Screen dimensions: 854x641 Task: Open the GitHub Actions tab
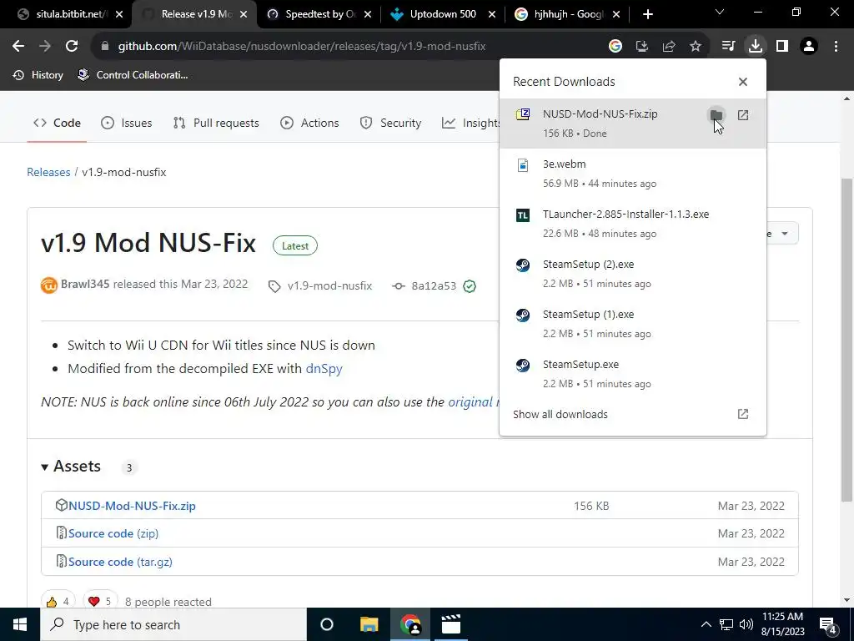tap(309, 124)
